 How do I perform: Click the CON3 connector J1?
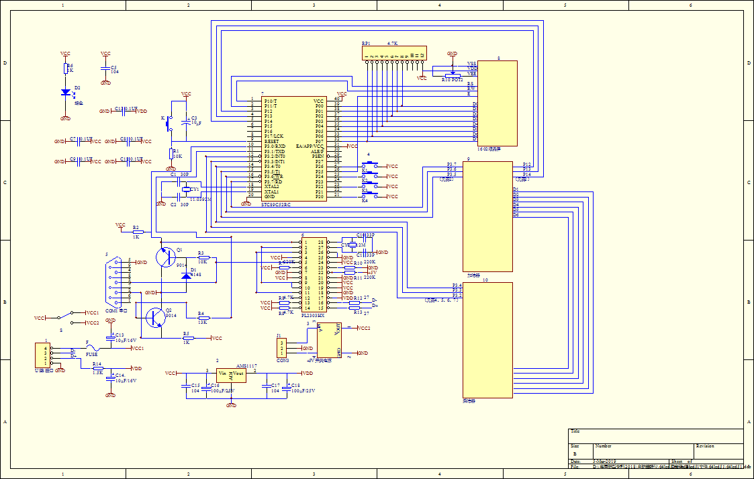(x=282, y=347)
